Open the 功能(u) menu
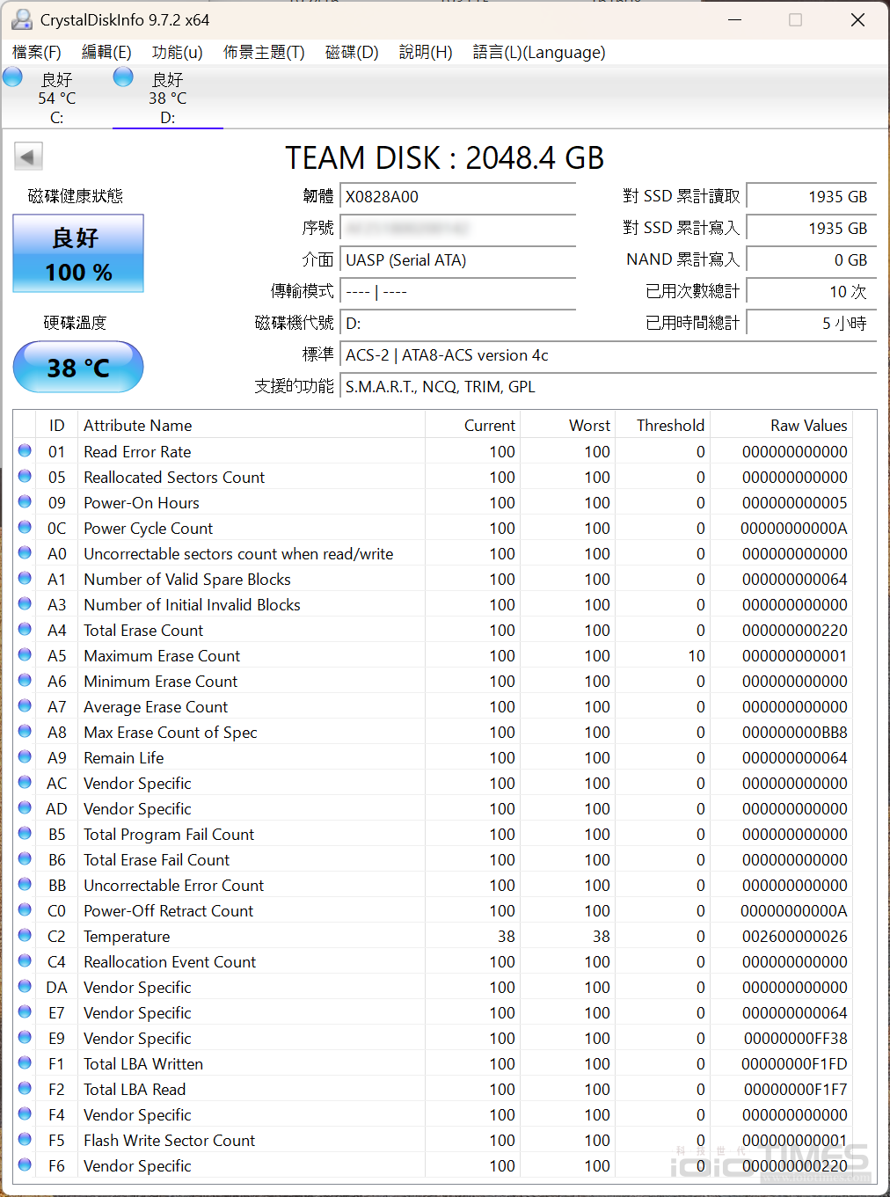 click(176, 53)
